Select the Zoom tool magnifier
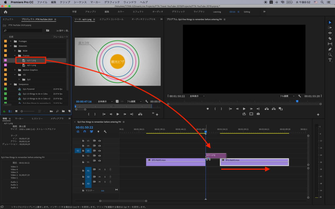The height and width of the screenshot is (209, 335). click(x=330, y=55)
